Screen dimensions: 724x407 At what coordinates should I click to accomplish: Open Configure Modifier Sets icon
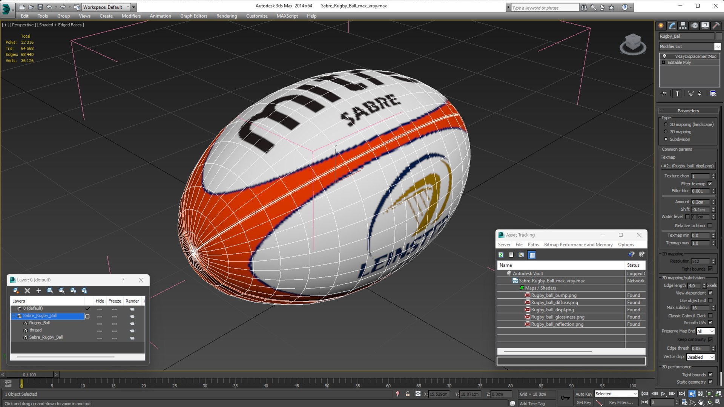tap(713, 93)
